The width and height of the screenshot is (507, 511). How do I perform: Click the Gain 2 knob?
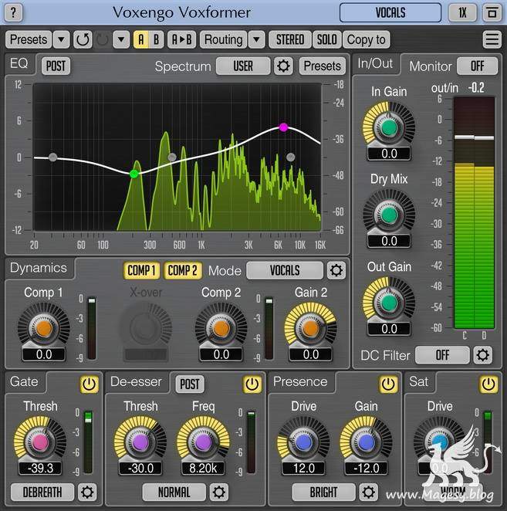point(310,328)
